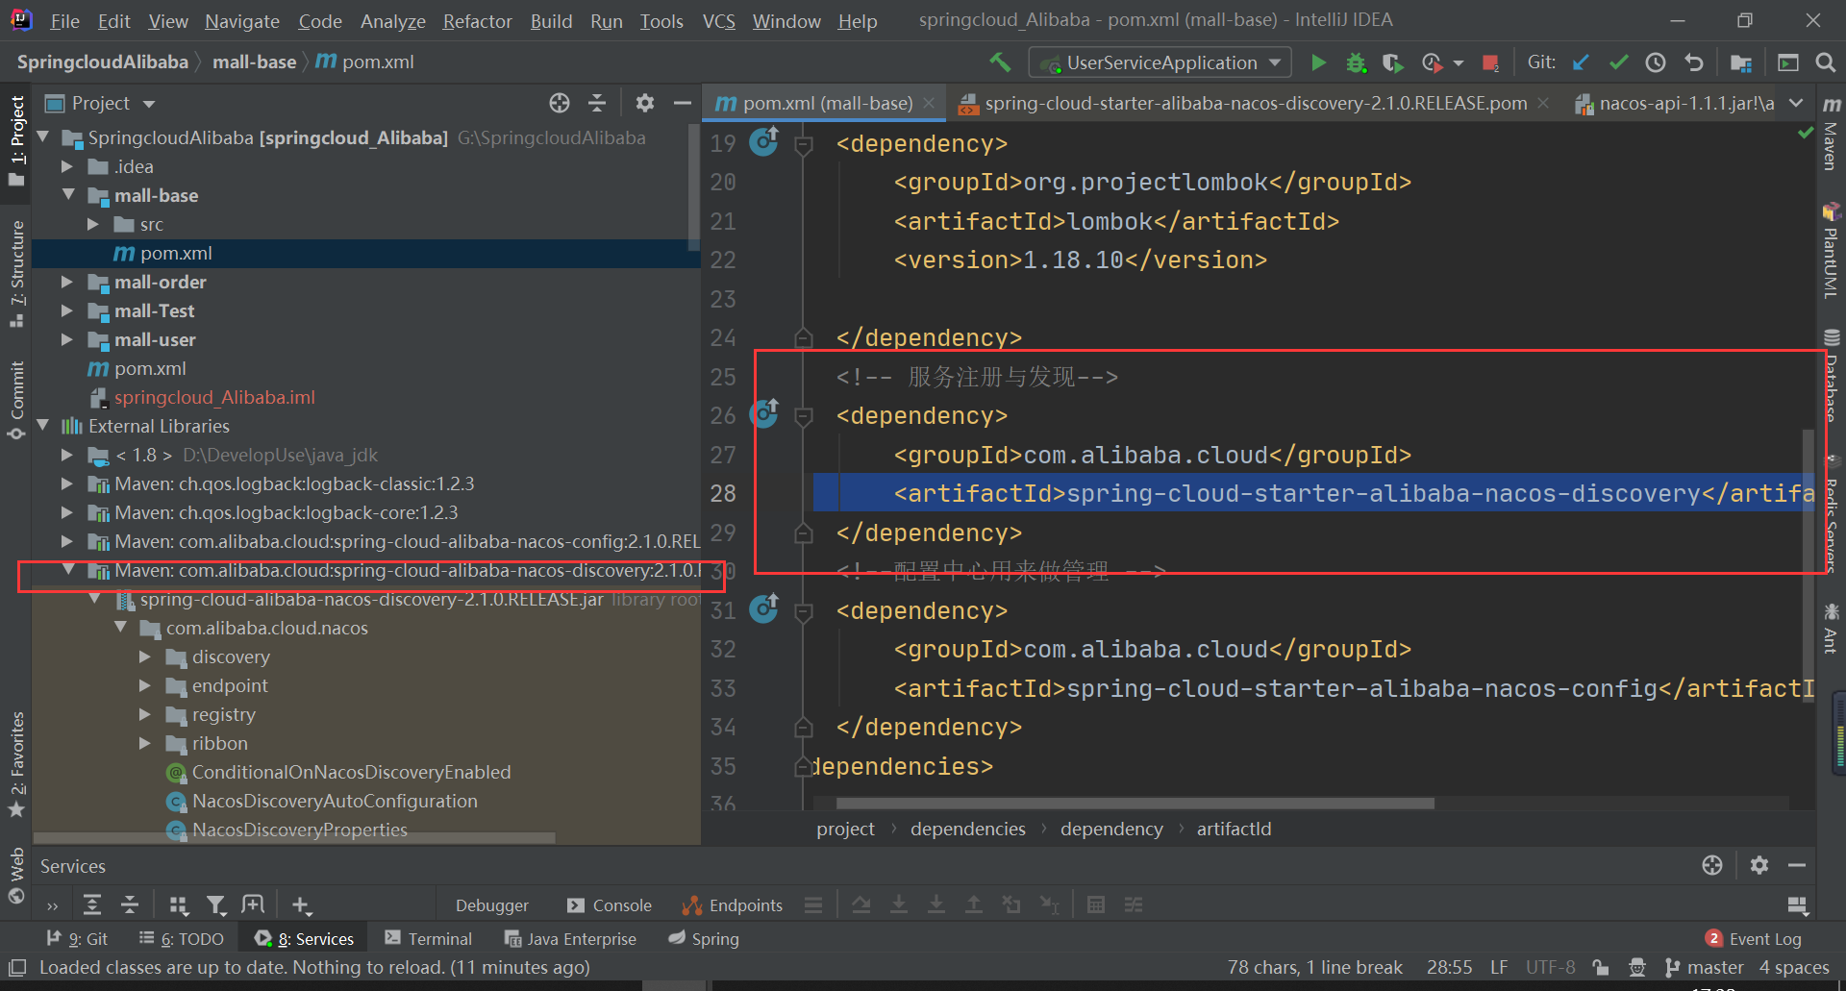Viewport: 1846px width, 991px height.
Task: Toggle Project tool window stripe button
Action: pos(16,139)
